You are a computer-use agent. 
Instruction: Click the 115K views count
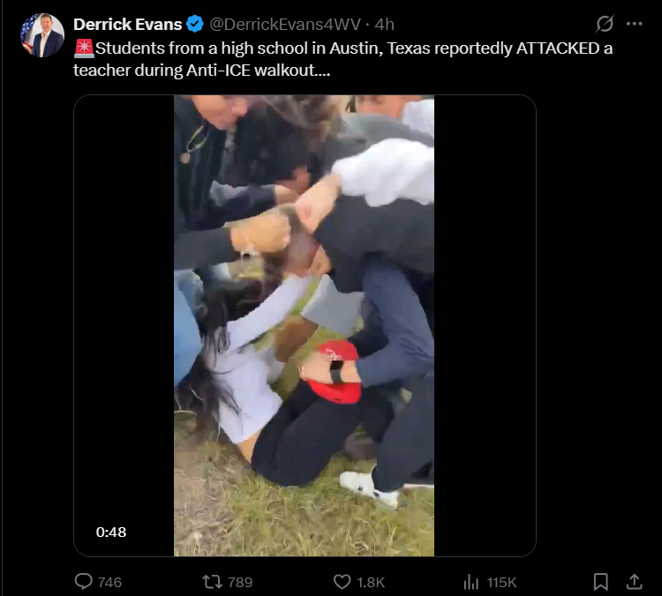tap(501, 583)
